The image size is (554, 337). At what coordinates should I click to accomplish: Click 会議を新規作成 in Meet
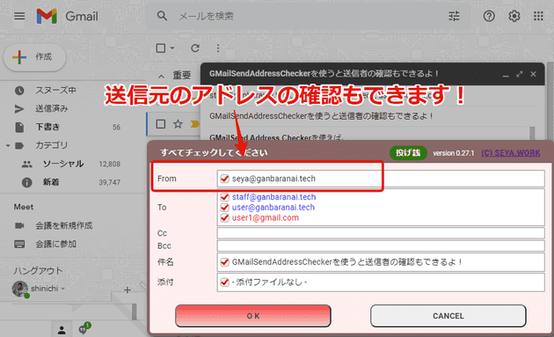click(x=63, y=225)
